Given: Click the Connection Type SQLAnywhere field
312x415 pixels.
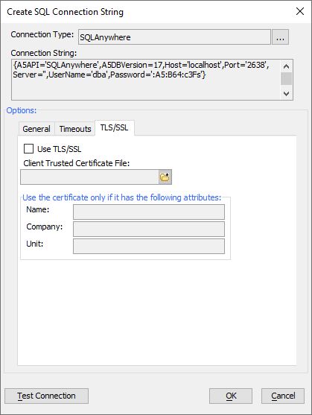Looking at the screenshot, I should pos(174,37).
